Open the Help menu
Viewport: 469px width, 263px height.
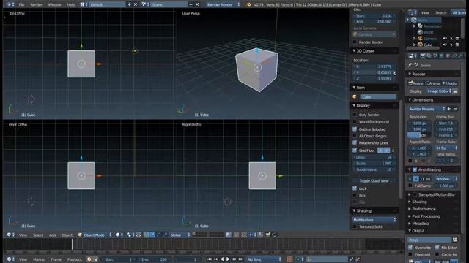pyautogui.click(x=71, y=4)
